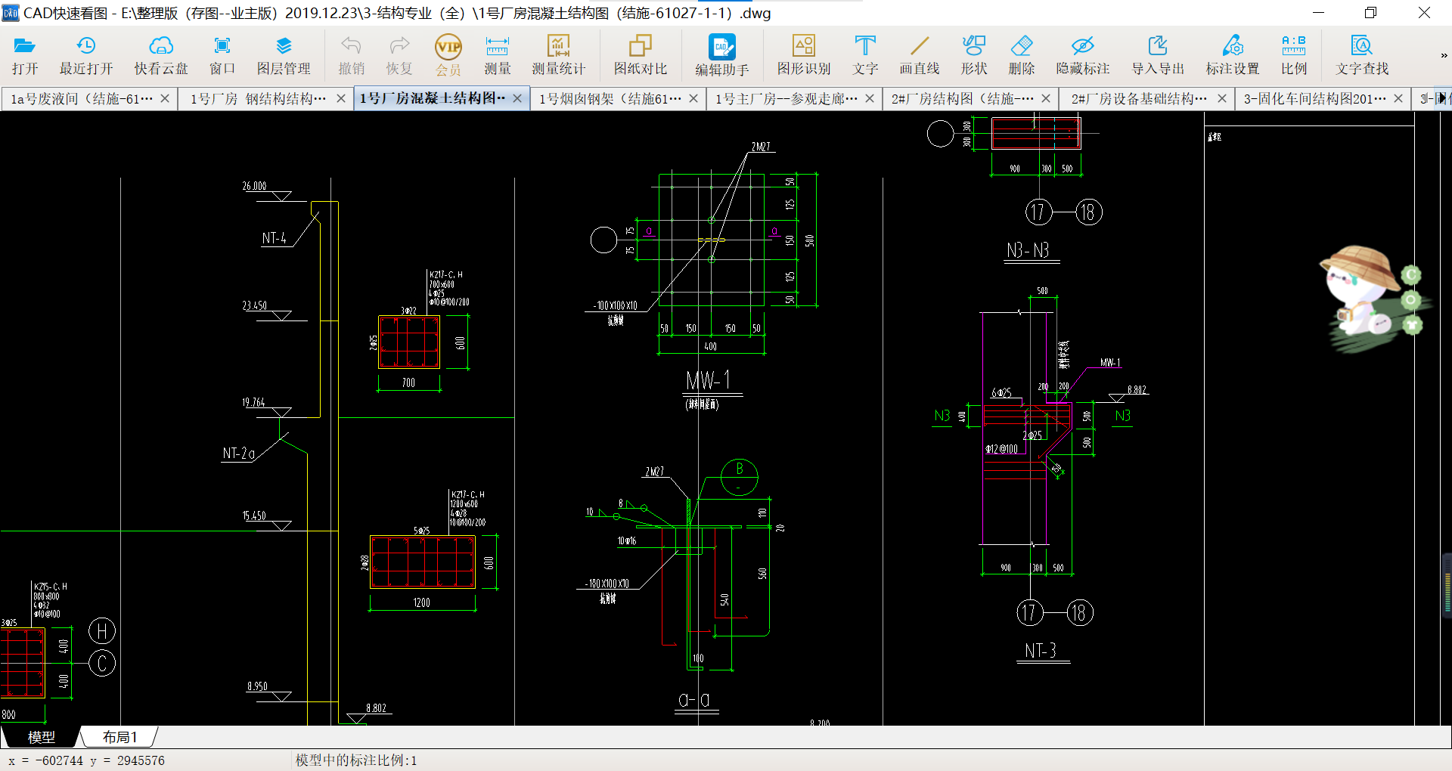Switch to the 布局1 layout tab
The height and width of the screenshot is (771, 1452).
[x=119, y=736]
